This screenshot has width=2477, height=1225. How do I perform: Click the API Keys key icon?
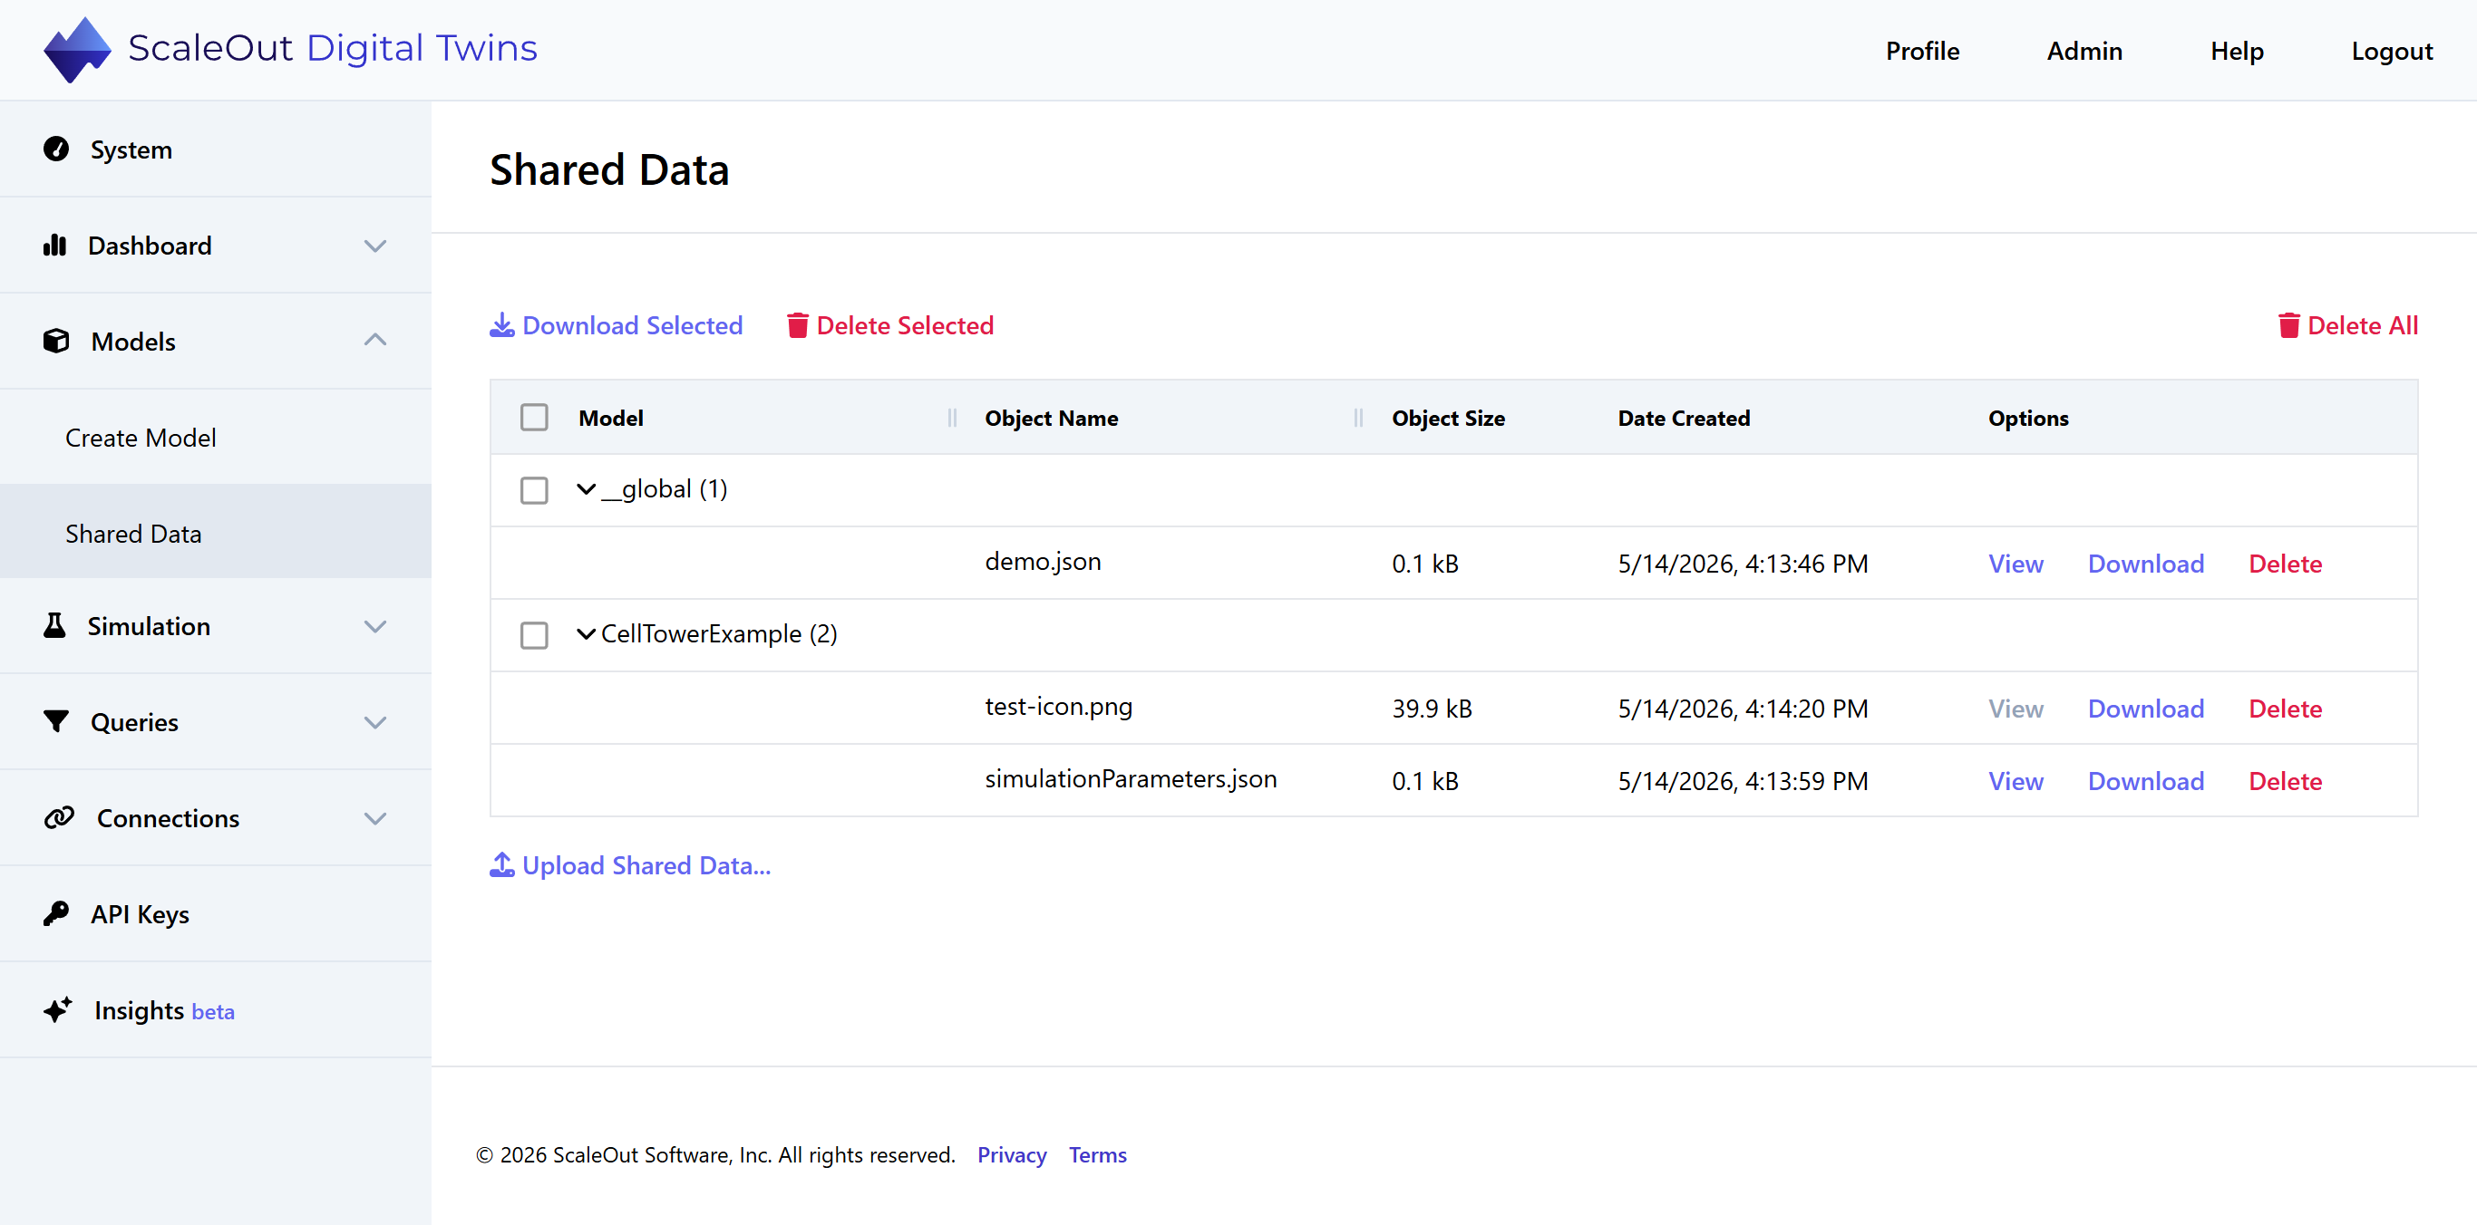(x=56, y=913)
